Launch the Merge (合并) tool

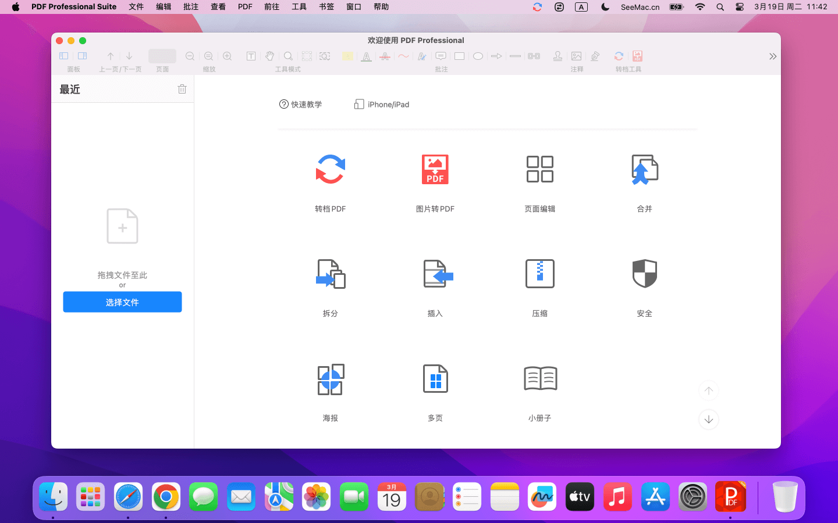click(x=644, y=170)
